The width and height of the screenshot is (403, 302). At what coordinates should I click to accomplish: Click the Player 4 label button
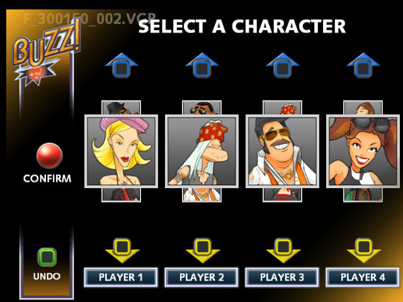click(363, 277)
